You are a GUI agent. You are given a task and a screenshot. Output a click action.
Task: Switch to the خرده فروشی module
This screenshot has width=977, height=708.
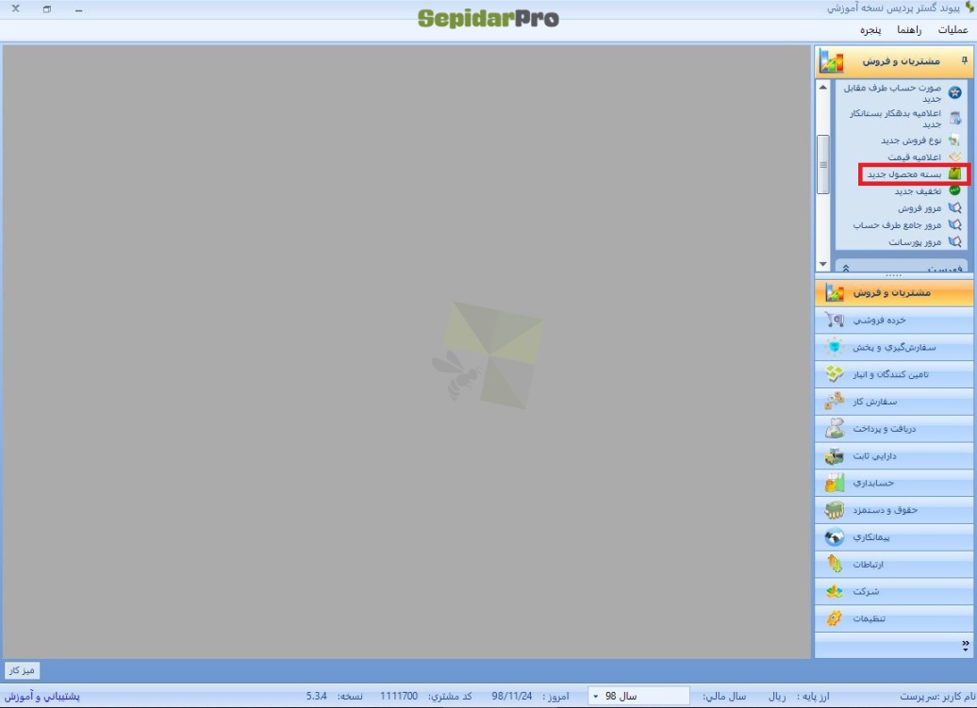pyautogui.click(x=893, y=321)
